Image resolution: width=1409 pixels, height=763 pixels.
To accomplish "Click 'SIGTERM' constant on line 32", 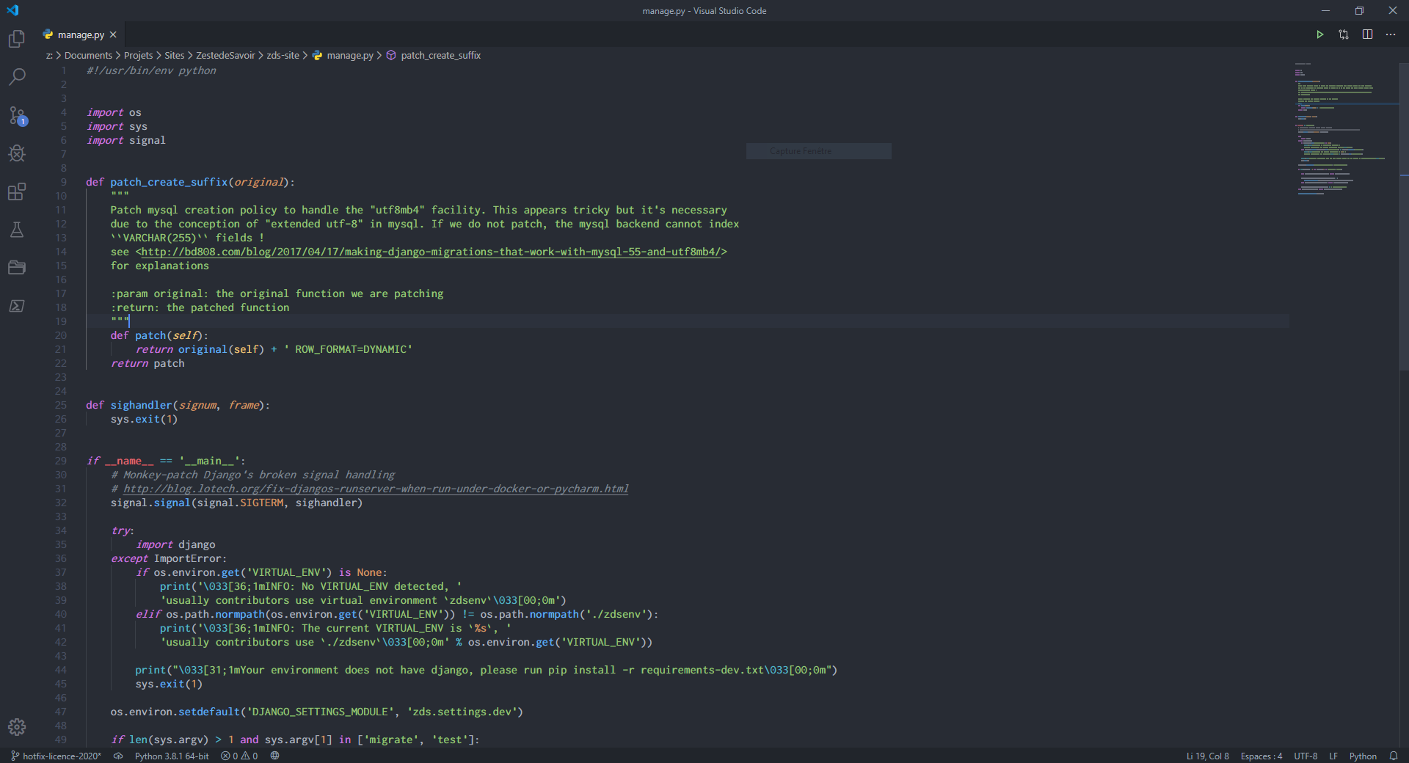I will [x=261, y=503].
